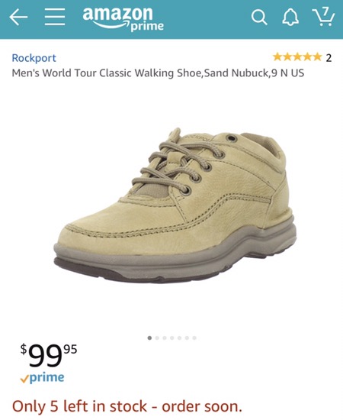Click the review count number 2

(329, 57)
